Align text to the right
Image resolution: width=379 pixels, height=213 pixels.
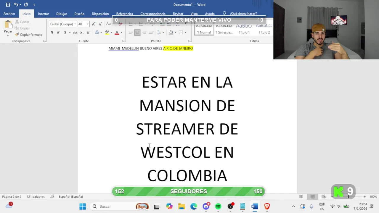point(144,33)
